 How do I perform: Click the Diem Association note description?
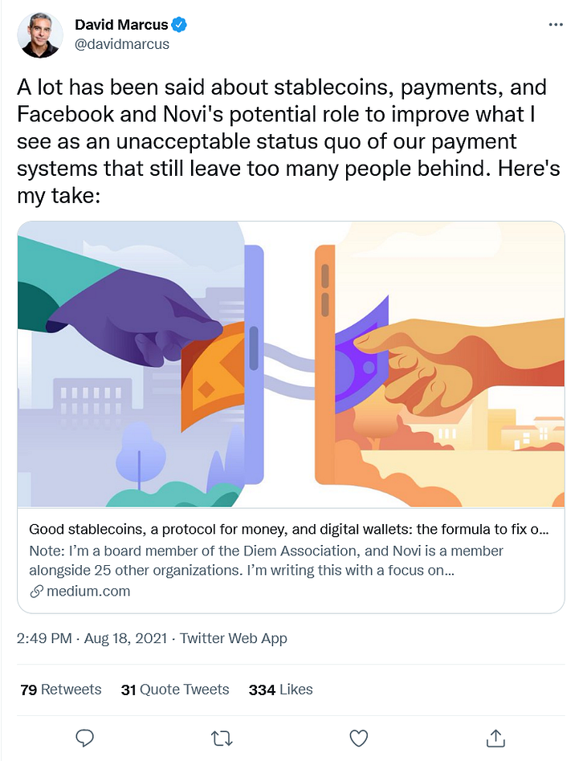(x=266, y=560)
